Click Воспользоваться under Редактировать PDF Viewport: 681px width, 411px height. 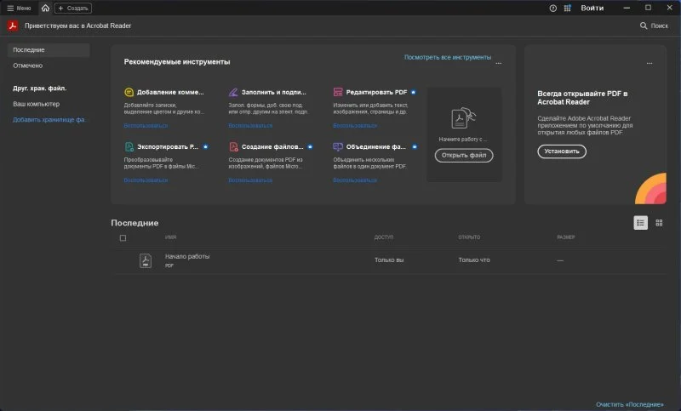355,125
